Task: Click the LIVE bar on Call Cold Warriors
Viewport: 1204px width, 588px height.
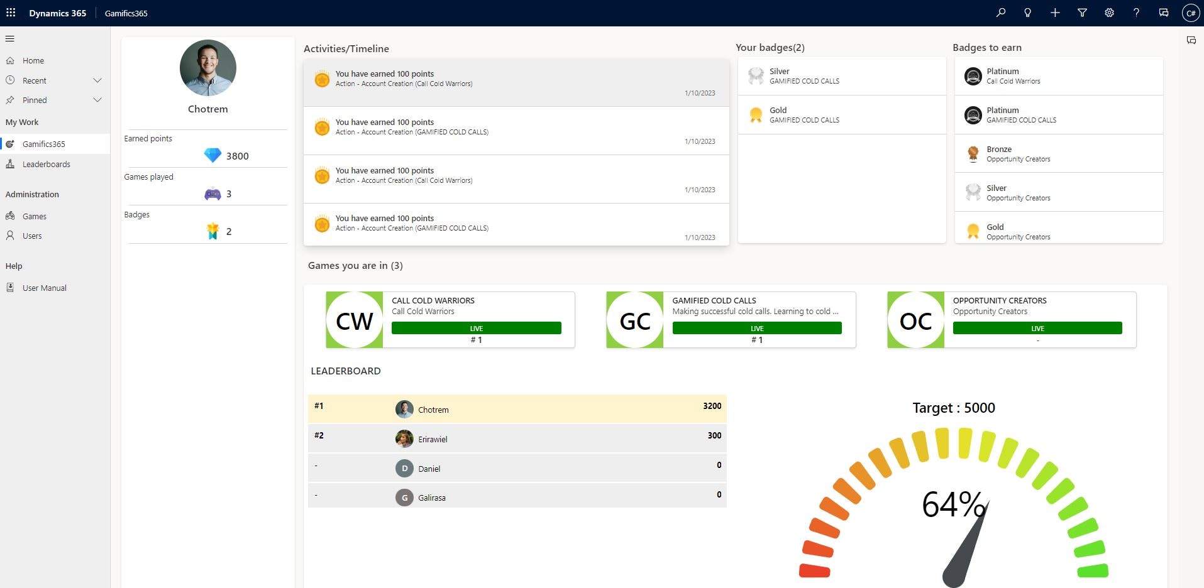Action: point(477,328)
